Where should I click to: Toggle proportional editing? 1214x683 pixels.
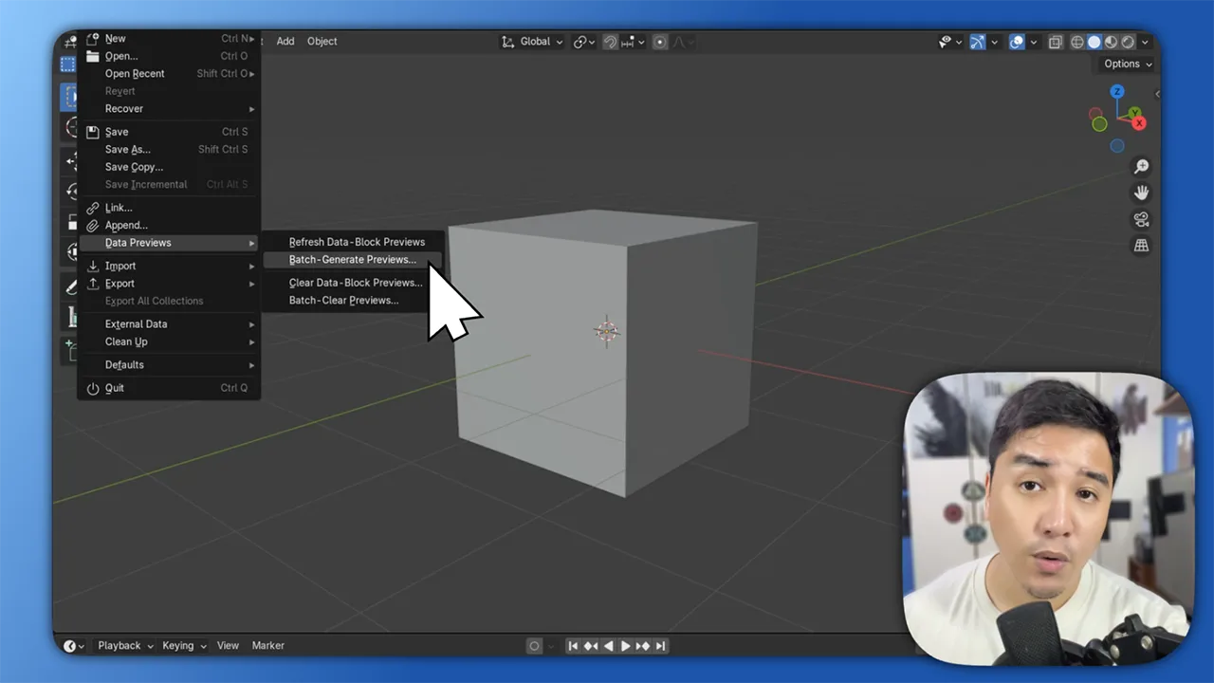pyautogui.click(x=659, y=42)
